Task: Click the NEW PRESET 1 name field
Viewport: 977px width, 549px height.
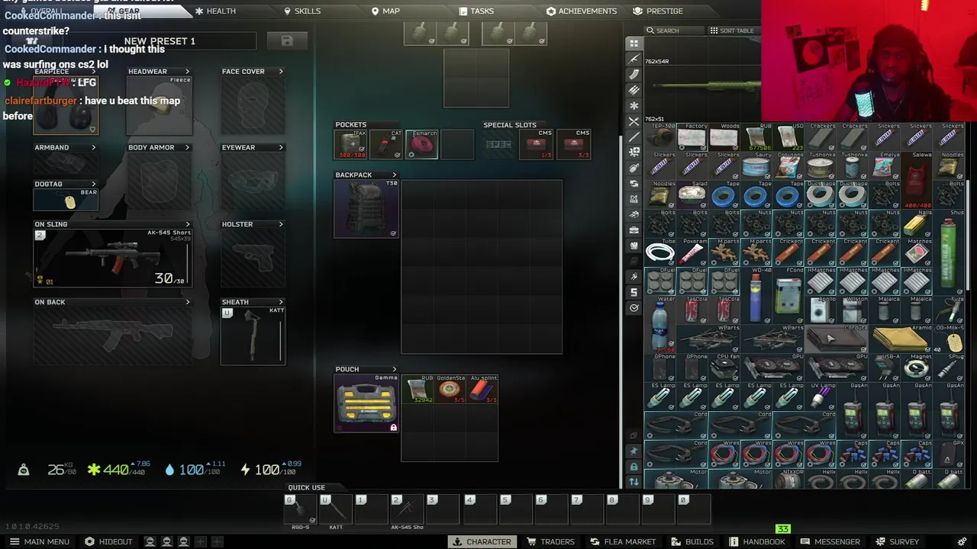Action: tap(160, 41)
